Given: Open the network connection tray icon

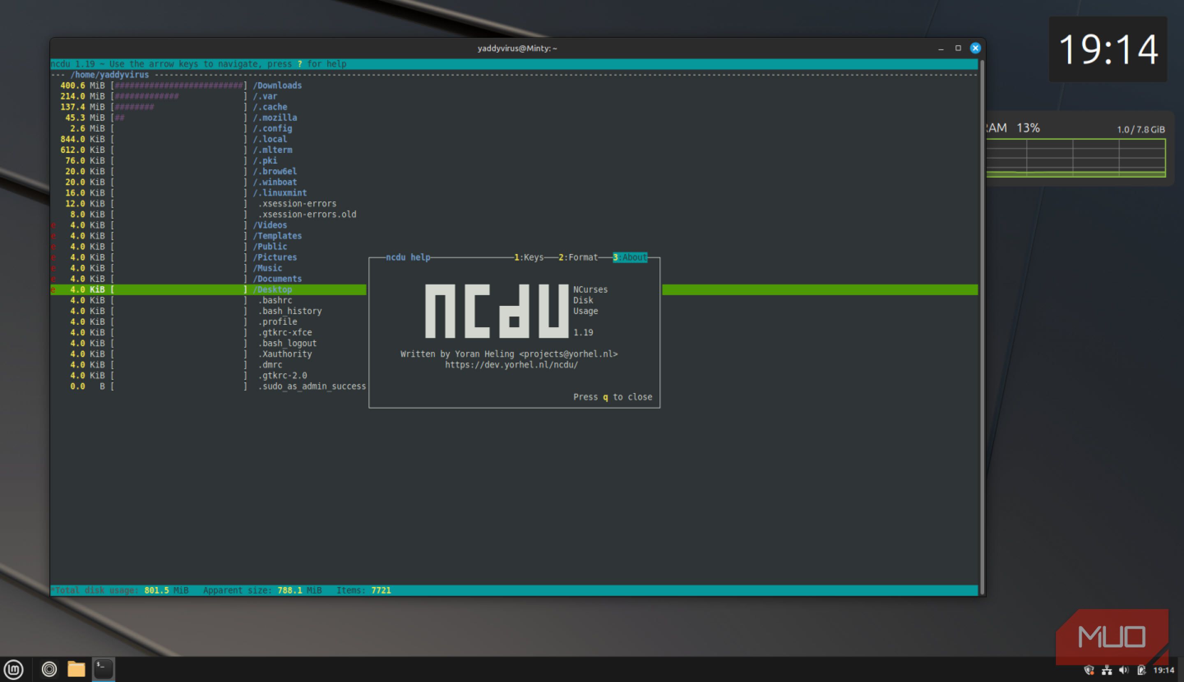Looking at the screenshot, I should pos(1107,670).
